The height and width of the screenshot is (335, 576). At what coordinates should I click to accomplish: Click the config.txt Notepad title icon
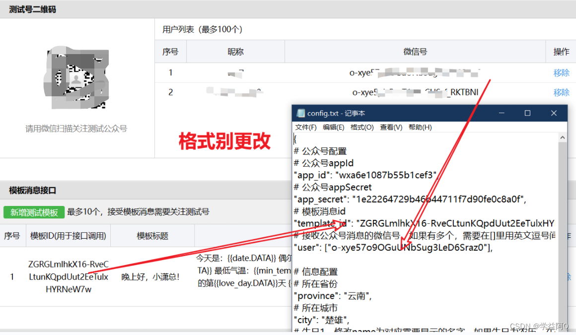300,113
